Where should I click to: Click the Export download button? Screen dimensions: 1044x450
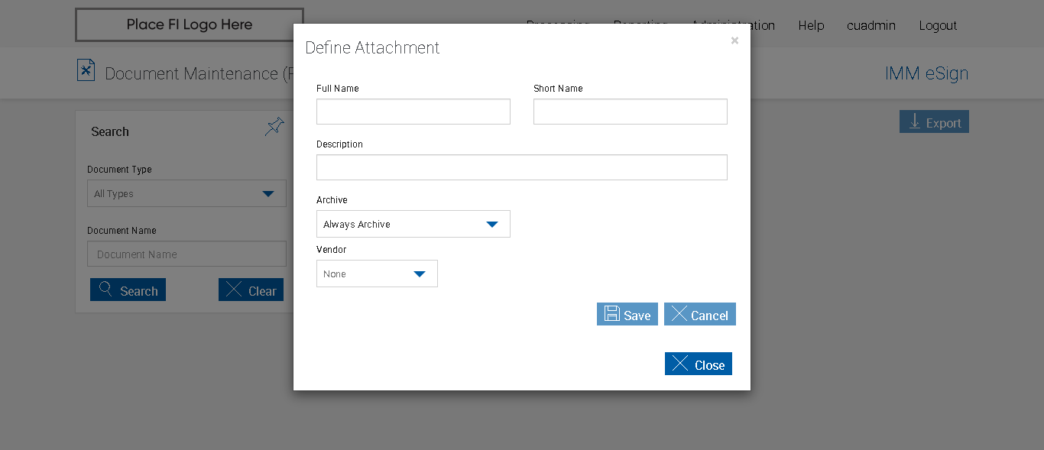pos(934,122)
